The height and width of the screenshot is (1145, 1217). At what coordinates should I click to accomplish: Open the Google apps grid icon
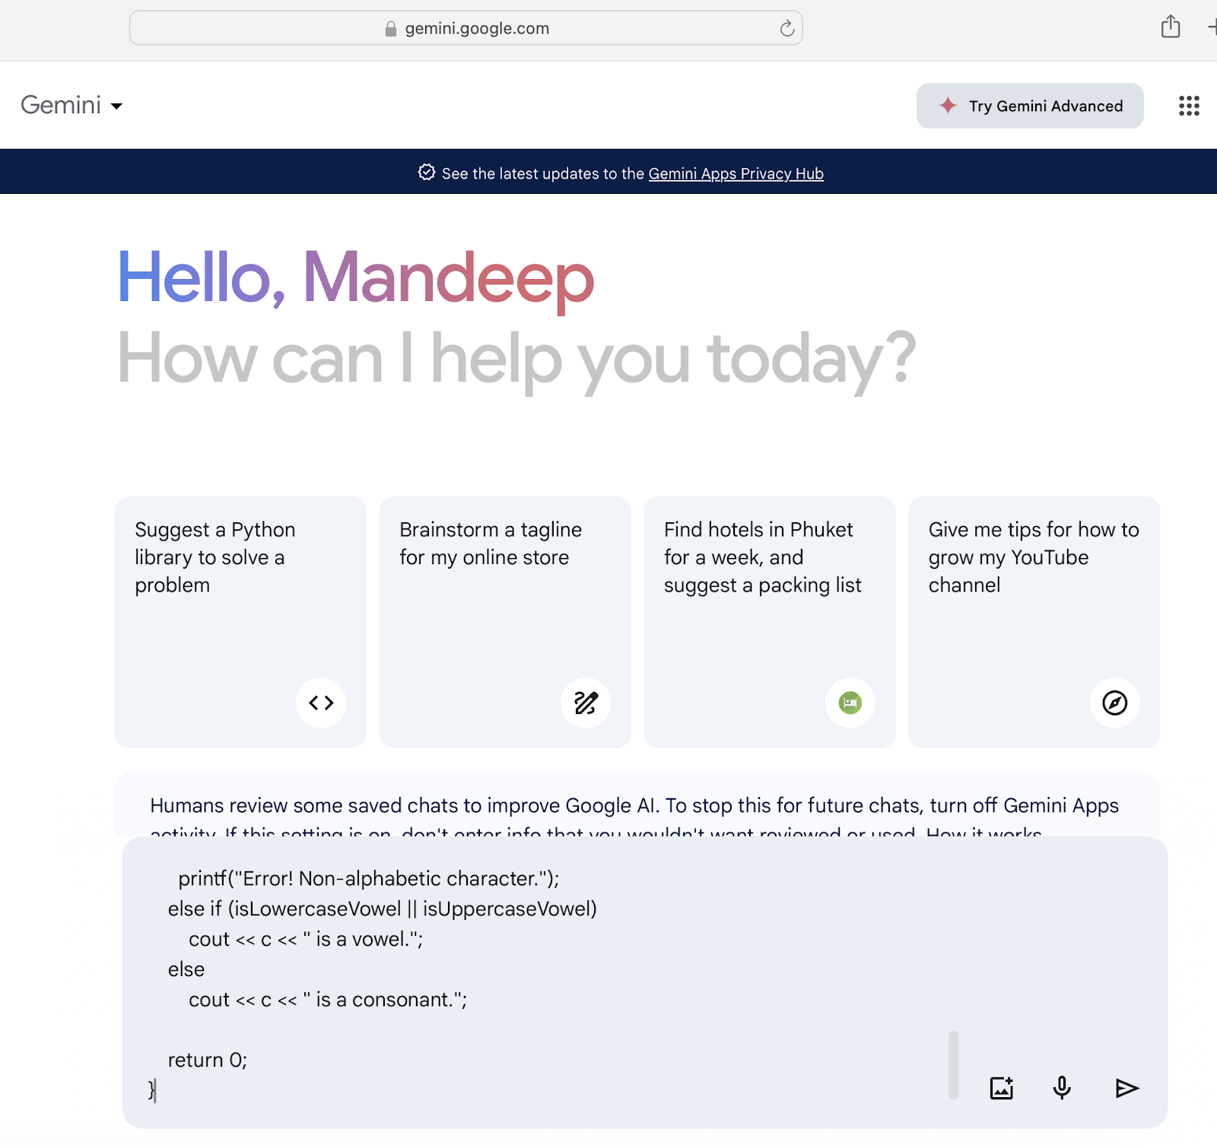point(1189,106)
